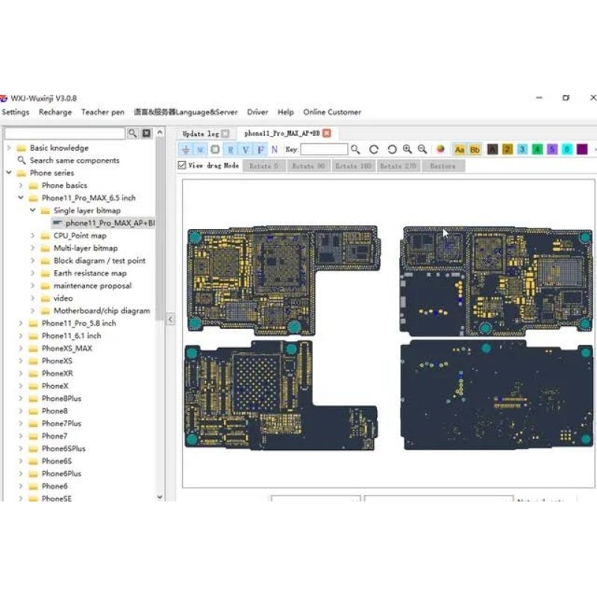Viewport: 597px width, 597px height.
Task: Select the resistor R toolbar icon
Action: click(230, 149)
